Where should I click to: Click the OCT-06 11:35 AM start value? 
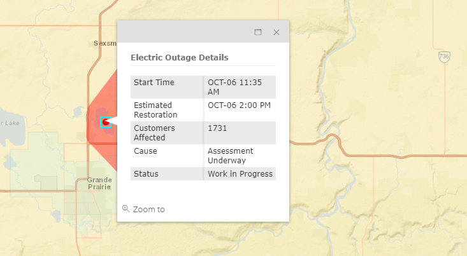click(234, 87)
